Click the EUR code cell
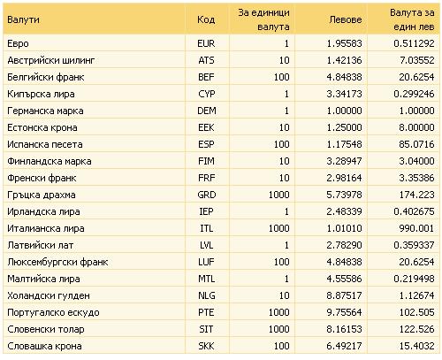 coord(206,43)
